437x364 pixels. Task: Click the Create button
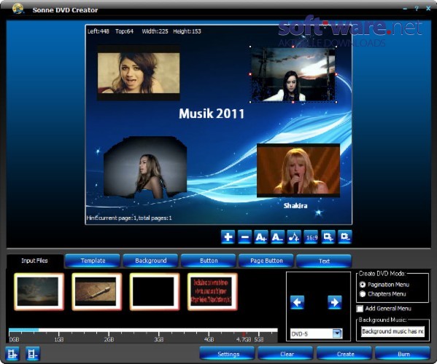(345, 354)
